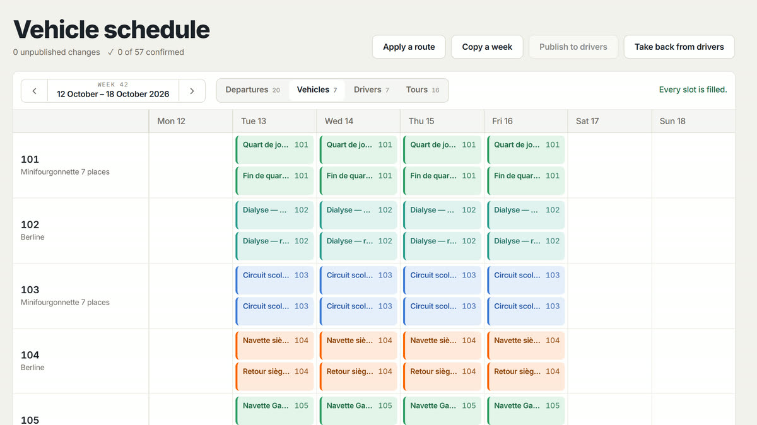Go to the previous week arrow
This screenshot has height=425, width=757.
coord(35,91)
